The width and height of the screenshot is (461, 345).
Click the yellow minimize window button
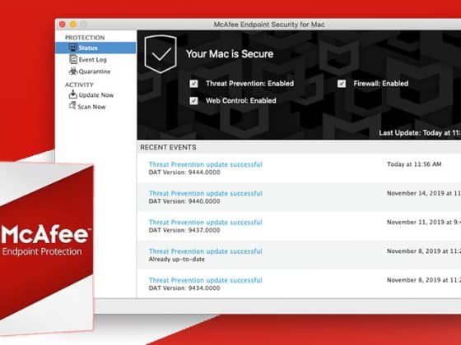tap(73, 25)
